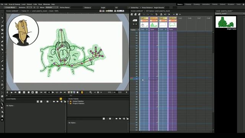Click the Create Mesh button
Viewport: 245px width, 138px height.
10,8
